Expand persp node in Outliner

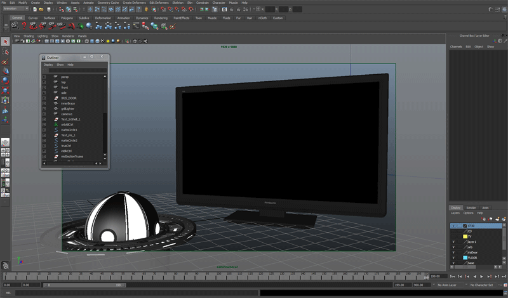(x=44, y=77)
